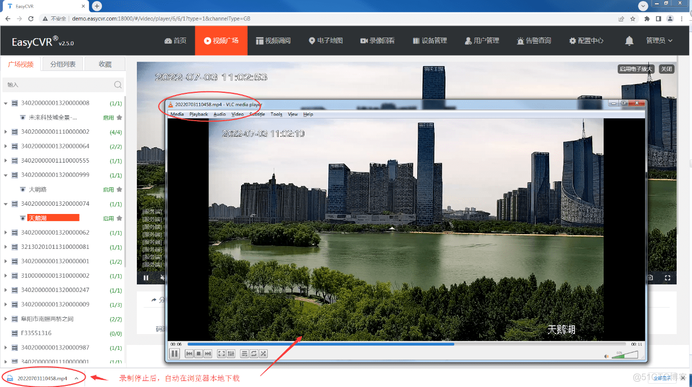The height and width of the screenshot is (387, 692).
Task: Open VLC extended settings equalizer icon
Action: [231, 354]
